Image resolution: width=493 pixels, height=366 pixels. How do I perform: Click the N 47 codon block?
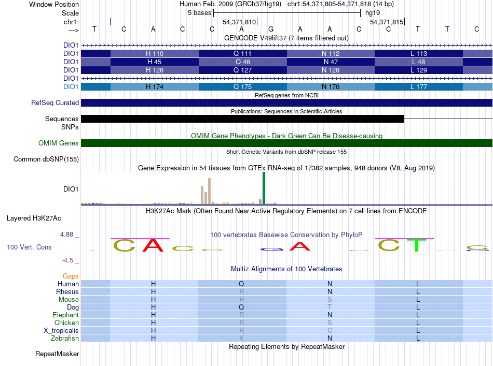[331, 62]
